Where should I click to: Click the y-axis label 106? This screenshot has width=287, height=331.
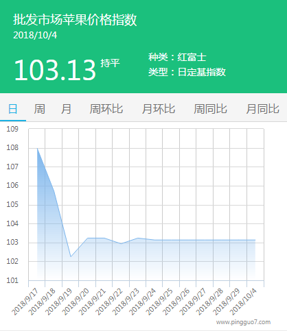point(12,185)
